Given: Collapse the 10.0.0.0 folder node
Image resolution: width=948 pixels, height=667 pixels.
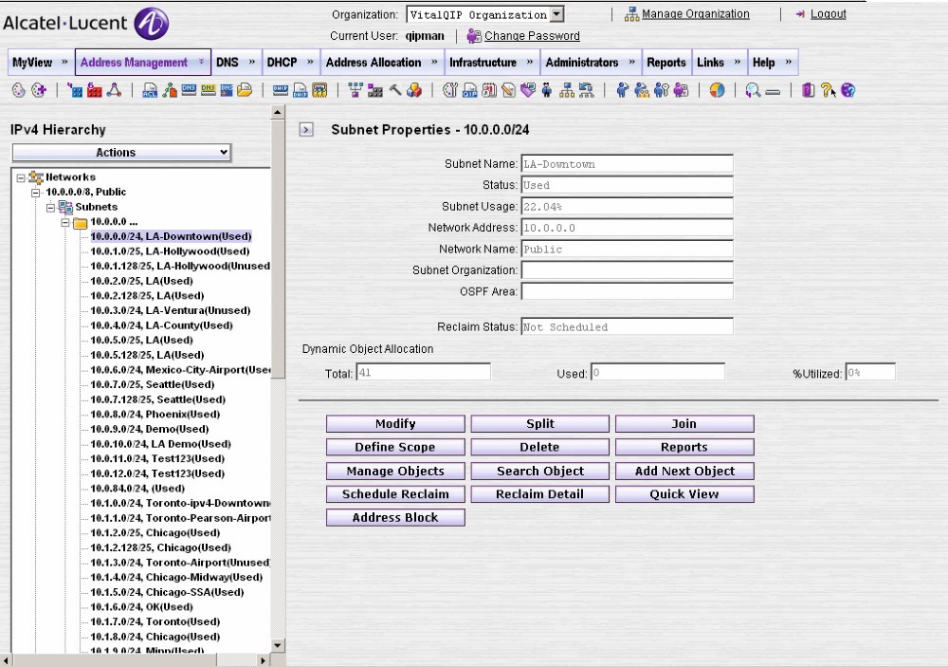Looking at the screenshot, I should [66, 222].
